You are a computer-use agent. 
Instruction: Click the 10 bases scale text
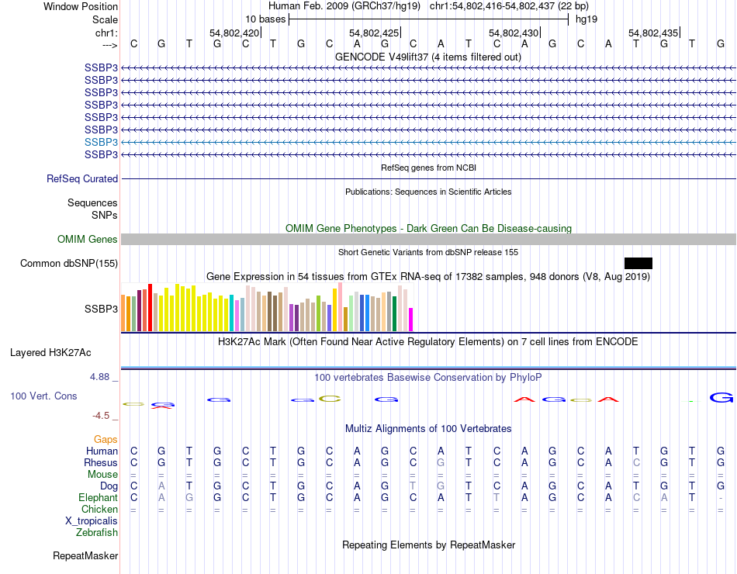(265, 19)
